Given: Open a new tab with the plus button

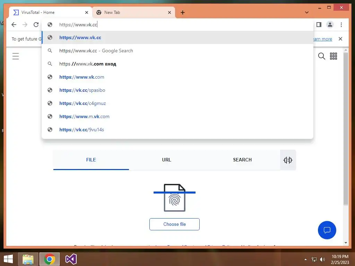Looking at the screenshot, I should click(183, 12).
